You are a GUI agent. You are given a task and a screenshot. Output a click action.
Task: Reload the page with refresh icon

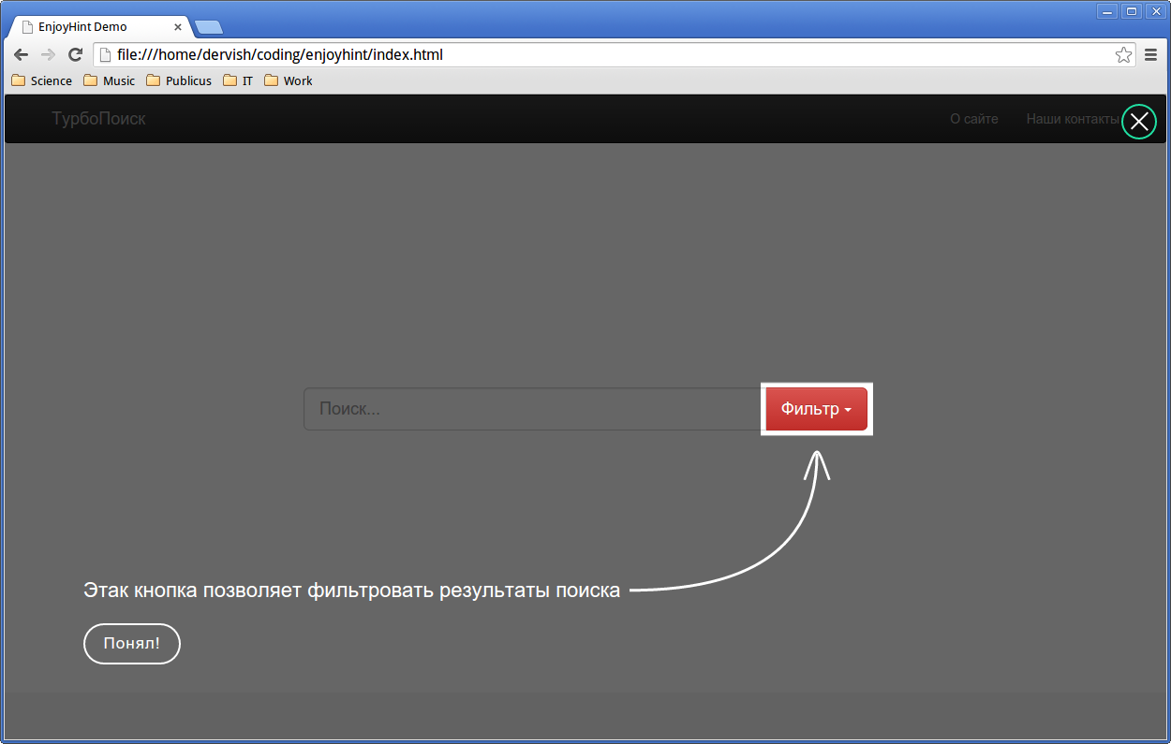pyautogui.click(x=76, y=55)
